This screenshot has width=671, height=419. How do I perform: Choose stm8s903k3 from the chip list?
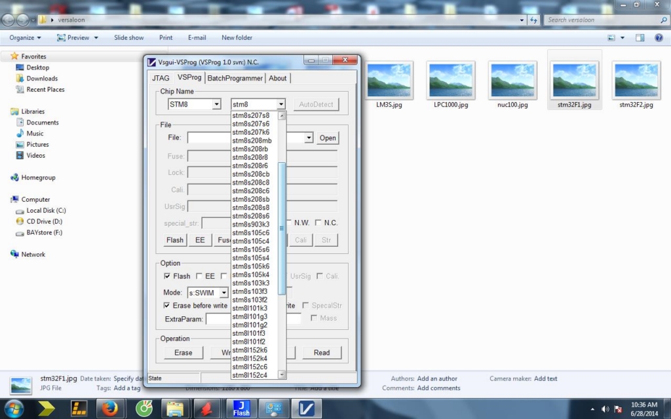251,225
